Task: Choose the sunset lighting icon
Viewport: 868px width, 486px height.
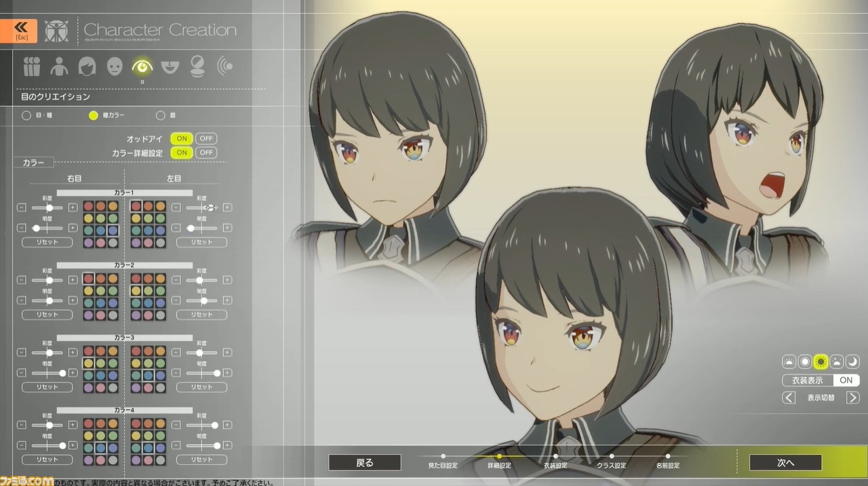Action: pos(837,362)
